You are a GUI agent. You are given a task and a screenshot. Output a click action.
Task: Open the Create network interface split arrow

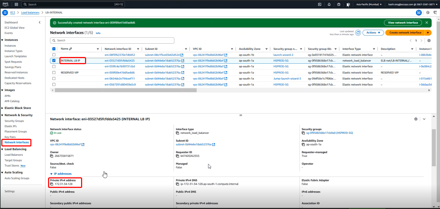428,33
